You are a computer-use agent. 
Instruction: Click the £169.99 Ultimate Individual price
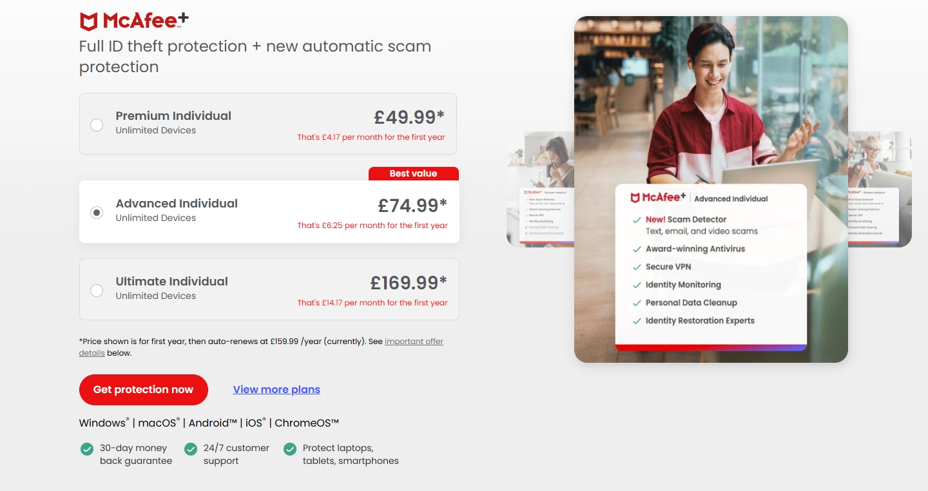coord(409,283)
